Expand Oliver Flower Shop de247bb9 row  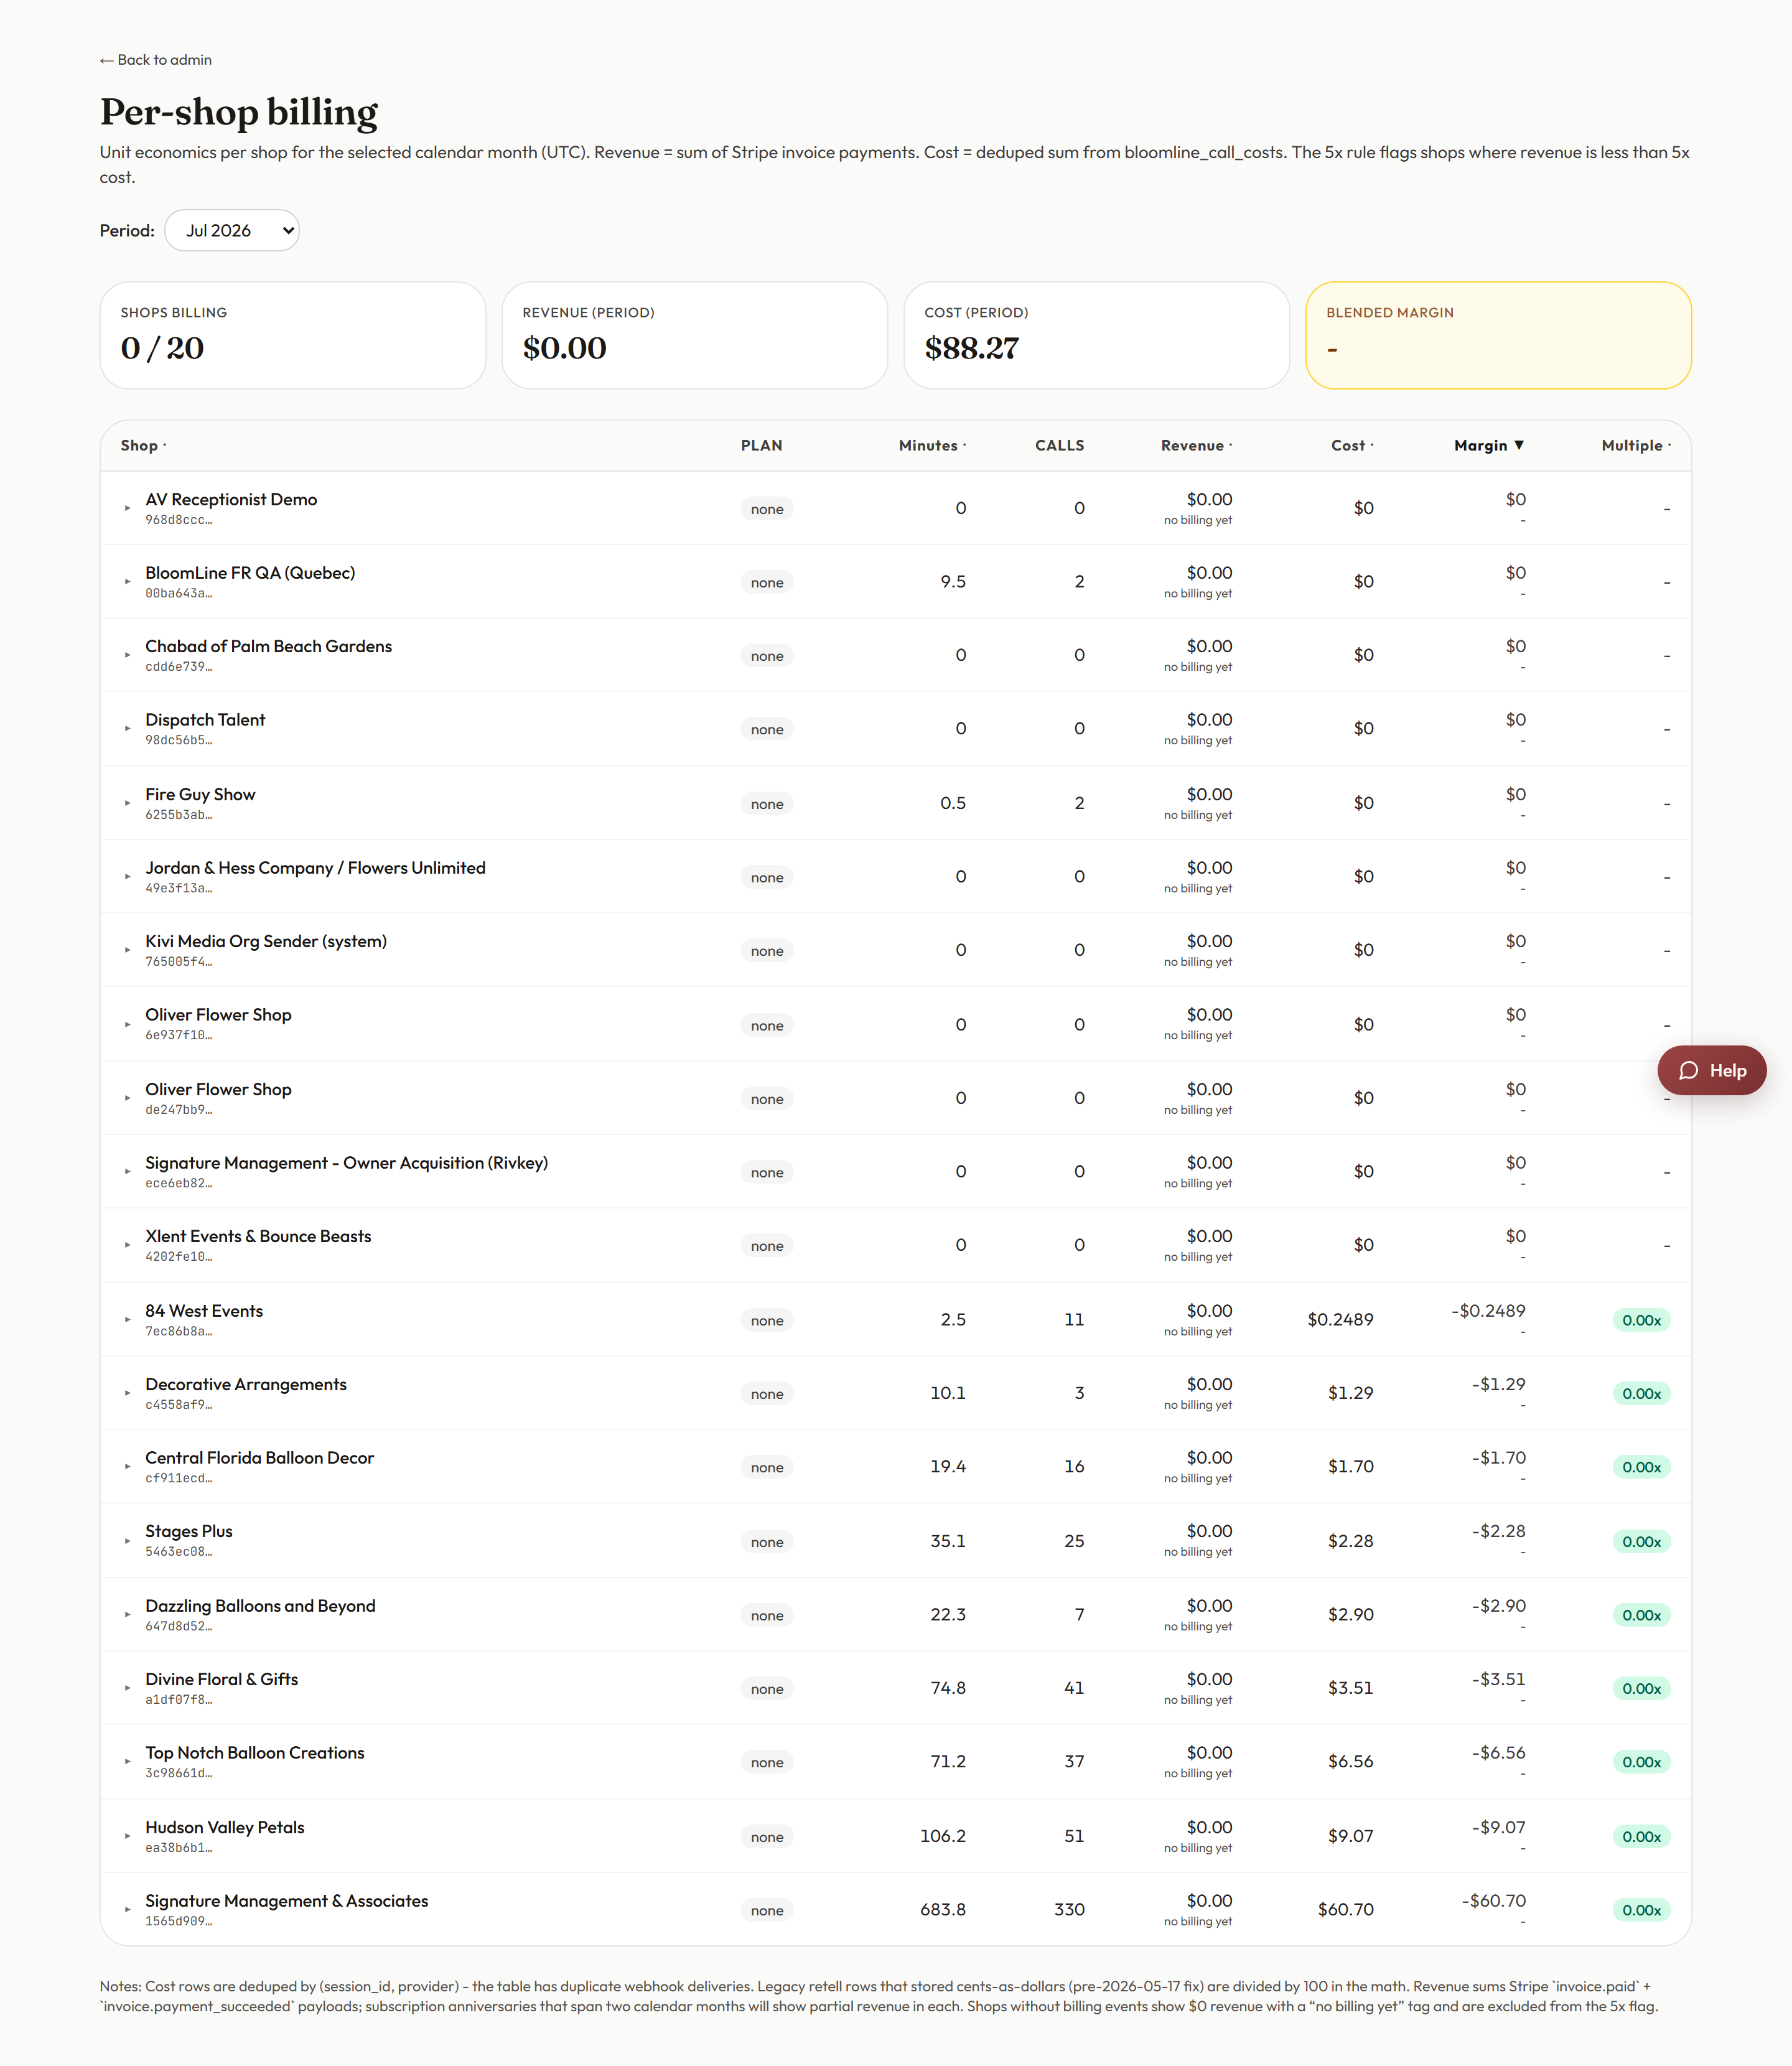(127, 1098)
